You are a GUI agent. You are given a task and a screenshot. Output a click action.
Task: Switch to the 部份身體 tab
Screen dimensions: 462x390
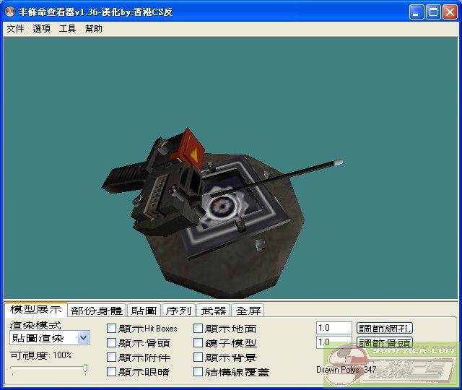[x=97, y=311]
